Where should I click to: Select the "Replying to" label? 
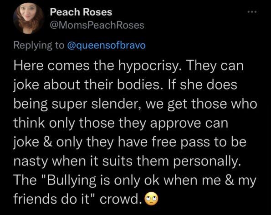point(39,45)
